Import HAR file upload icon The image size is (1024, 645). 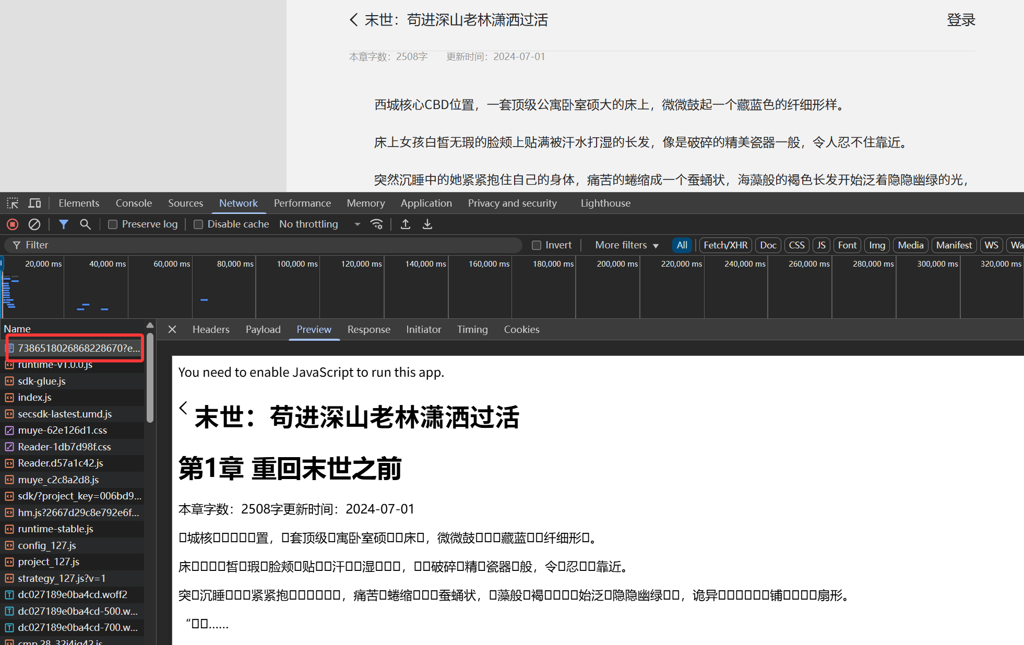pyautogui.click(x=406, y=224)
